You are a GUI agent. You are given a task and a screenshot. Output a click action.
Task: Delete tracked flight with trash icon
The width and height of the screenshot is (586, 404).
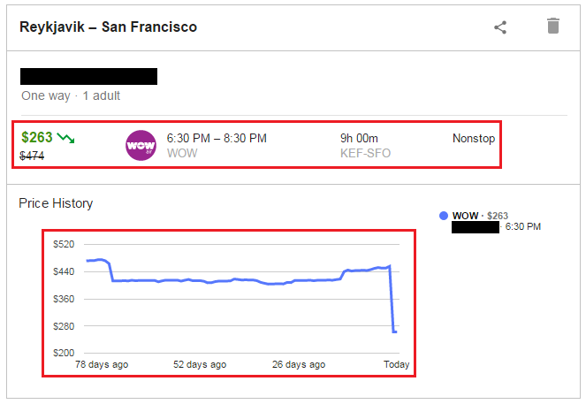pyautogui.click(x=553, y=26)
